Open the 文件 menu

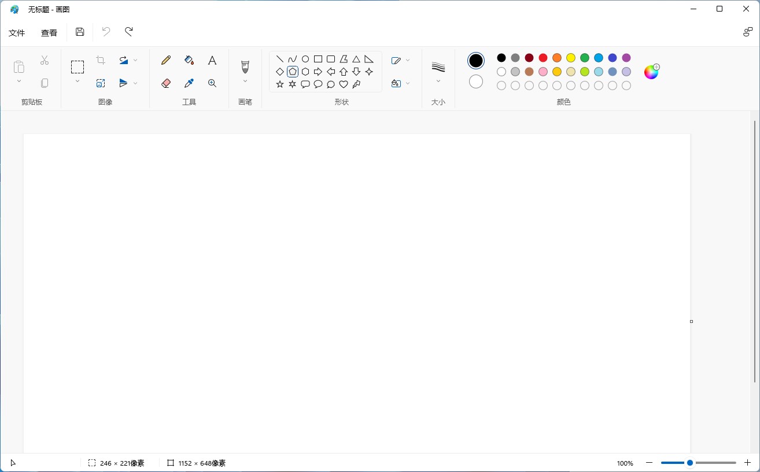click(x=17, y=33)
